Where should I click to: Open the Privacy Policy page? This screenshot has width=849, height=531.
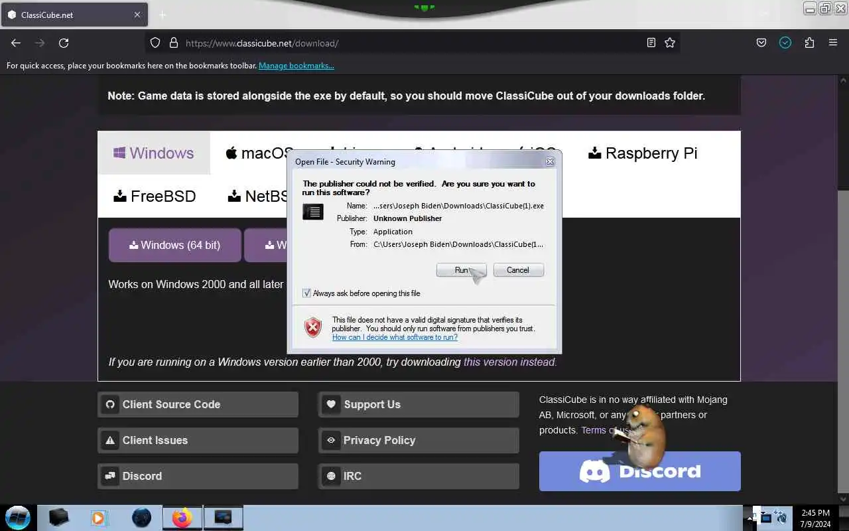(419, 440)
